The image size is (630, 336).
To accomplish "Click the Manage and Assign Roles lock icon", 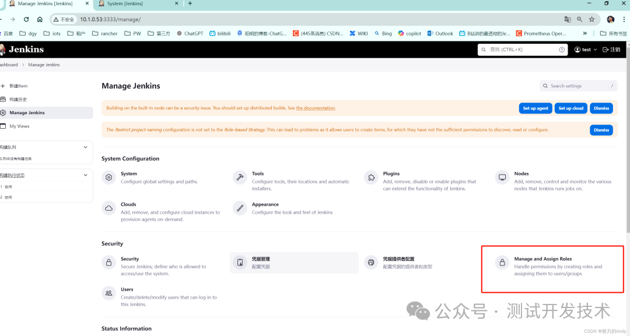I will (x=502, y=263).
